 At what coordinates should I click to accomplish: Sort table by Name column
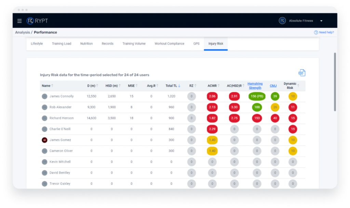[x=47, y=86]
